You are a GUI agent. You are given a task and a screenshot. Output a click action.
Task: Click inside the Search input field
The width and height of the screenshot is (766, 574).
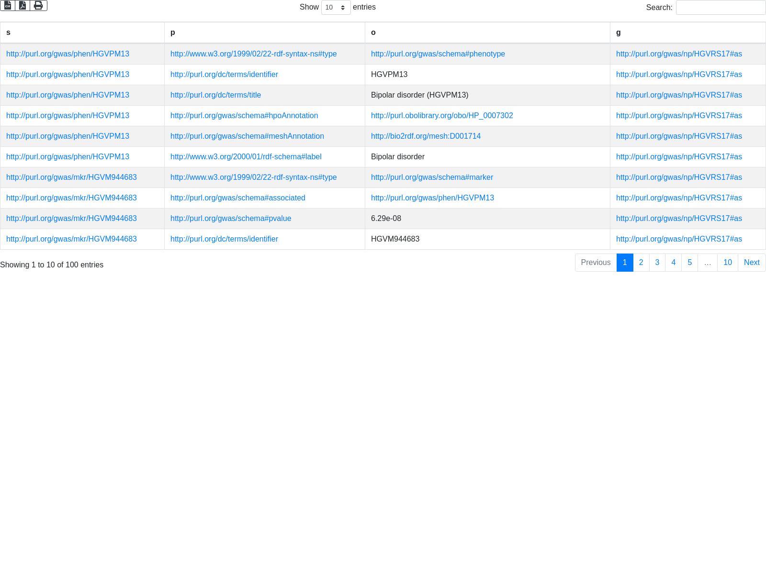pos(721,7)
